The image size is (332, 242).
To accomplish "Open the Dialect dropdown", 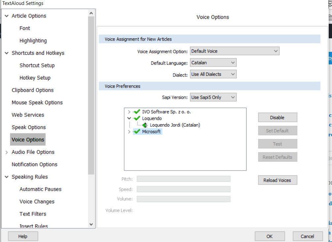I will coord(213,74).
